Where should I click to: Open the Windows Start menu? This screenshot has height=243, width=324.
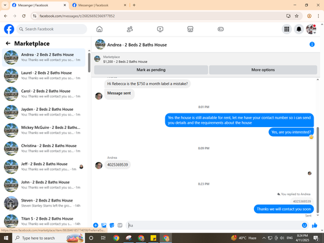tap(6, 238)
